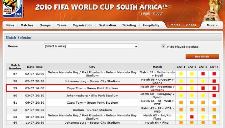Click the South Africa 2010 FIFA logo

tap(12, 9)
